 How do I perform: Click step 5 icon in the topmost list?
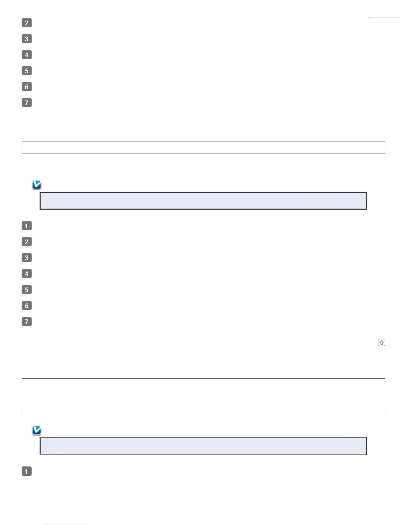click(27, 71)
